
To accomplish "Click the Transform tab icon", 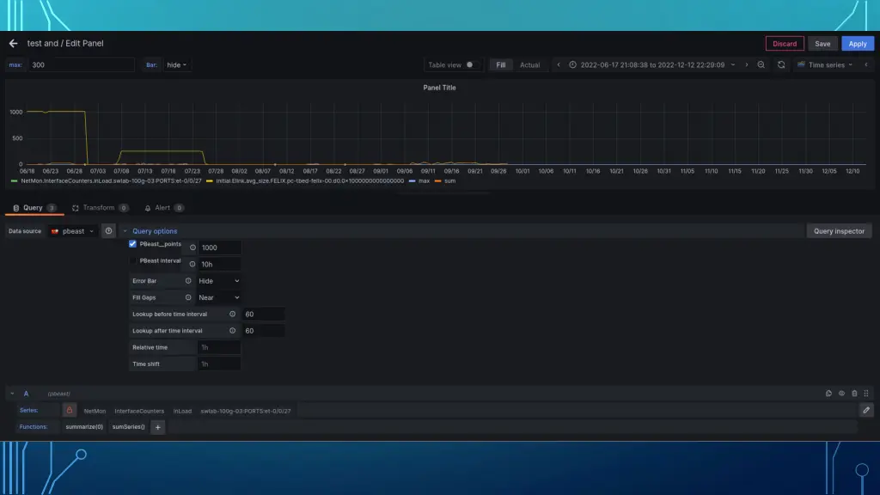I will pos(76,208).
